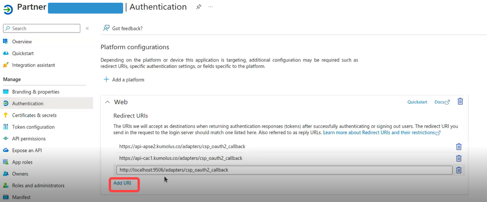Screen dimensions: 487x202
Task: Edit the localhost redirect URI field
Action: (284, 170)
